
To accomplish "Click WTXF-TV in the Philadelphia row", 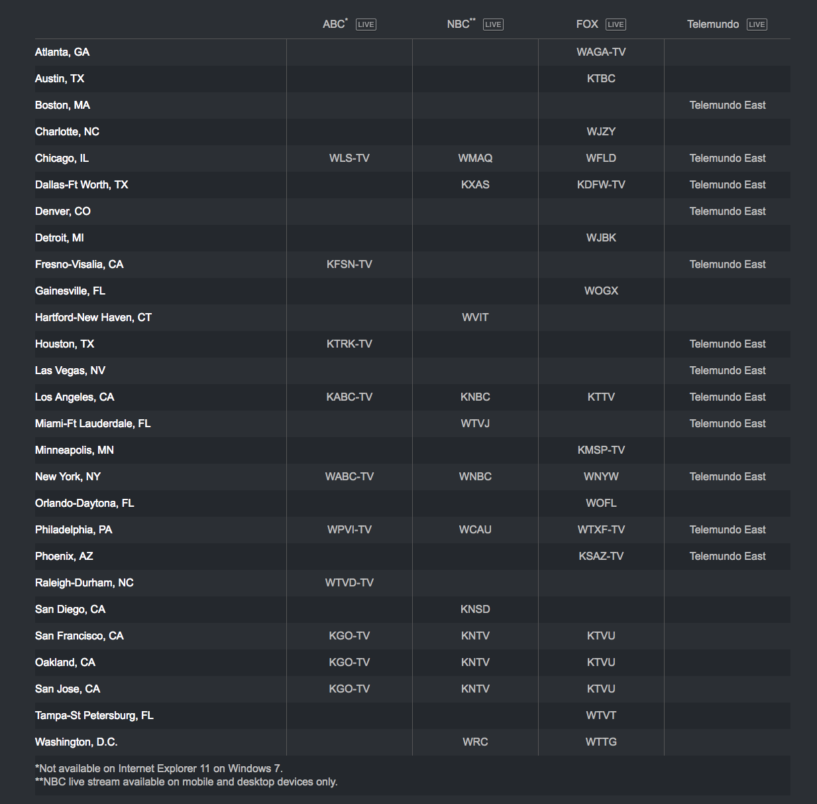I will 601,530.
